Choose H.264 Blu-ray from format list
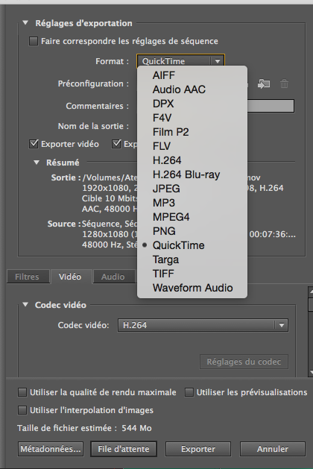Image resolution: width=313 pixels, height=469 pixels. coord(186,174)
